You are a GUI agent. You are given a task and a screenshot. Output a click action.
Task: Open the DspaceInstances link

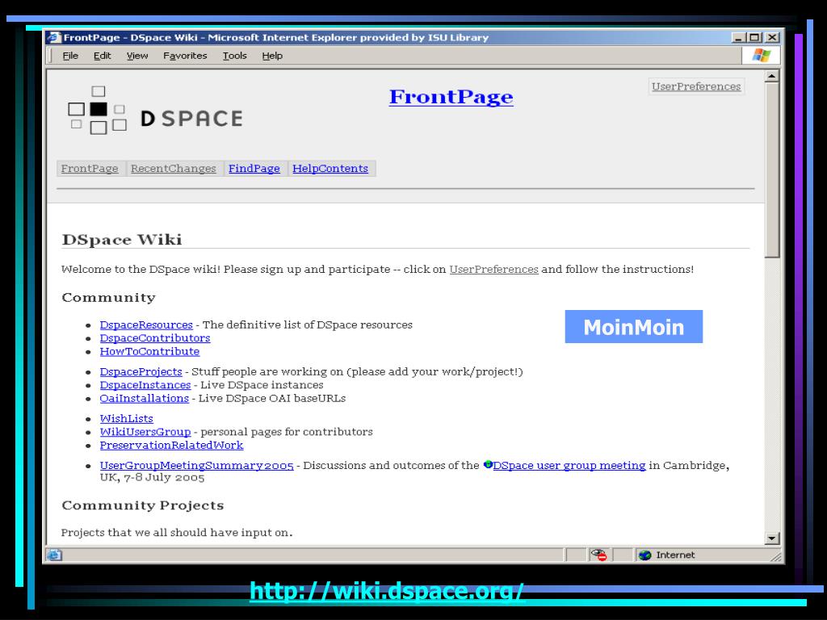(145, 385)
